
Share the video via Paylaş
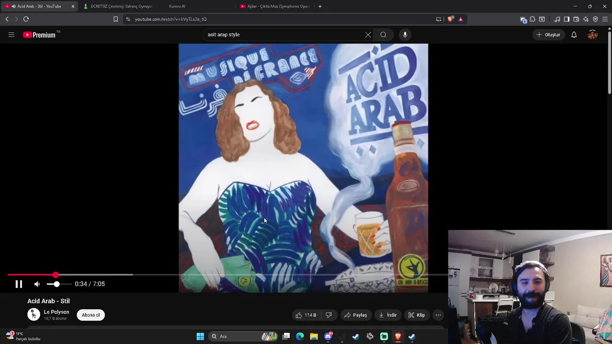pos(356,315)
